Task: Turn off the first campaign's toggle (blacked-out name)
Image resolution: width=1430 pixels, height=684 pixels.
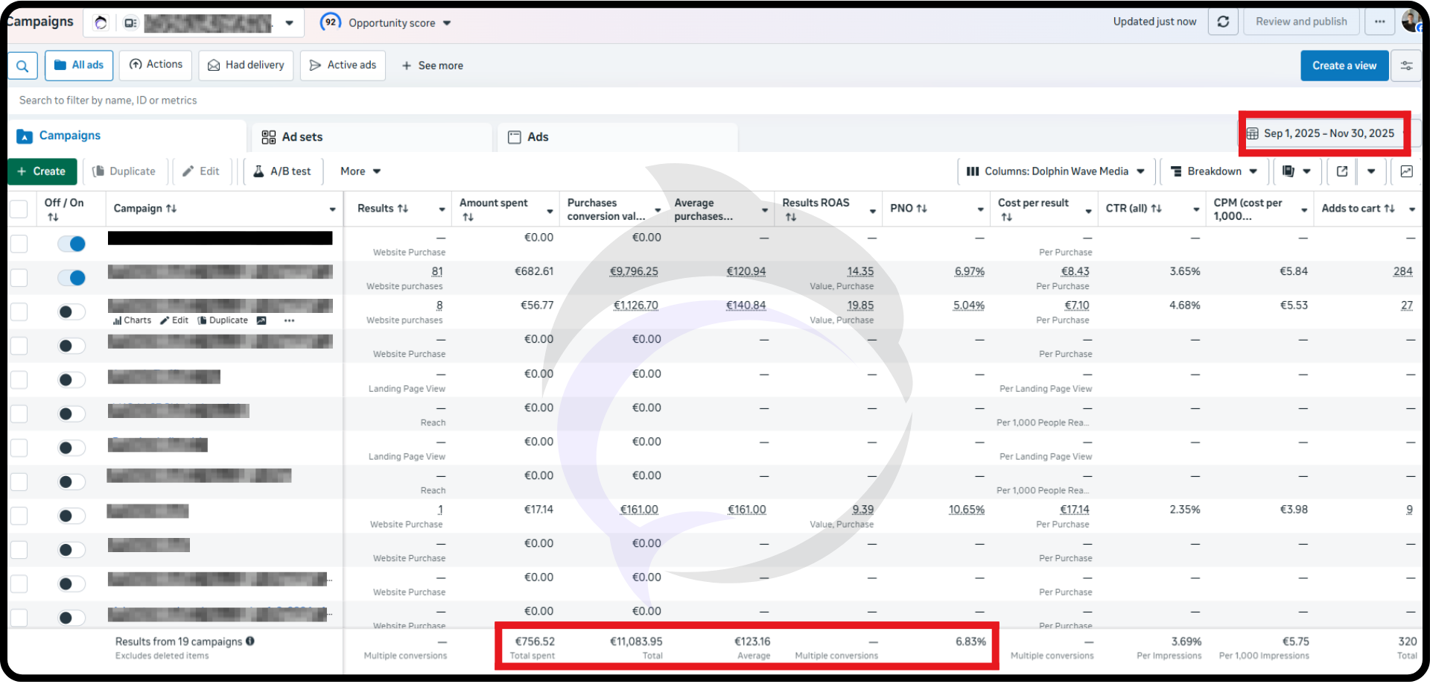Action: point(71,244)
